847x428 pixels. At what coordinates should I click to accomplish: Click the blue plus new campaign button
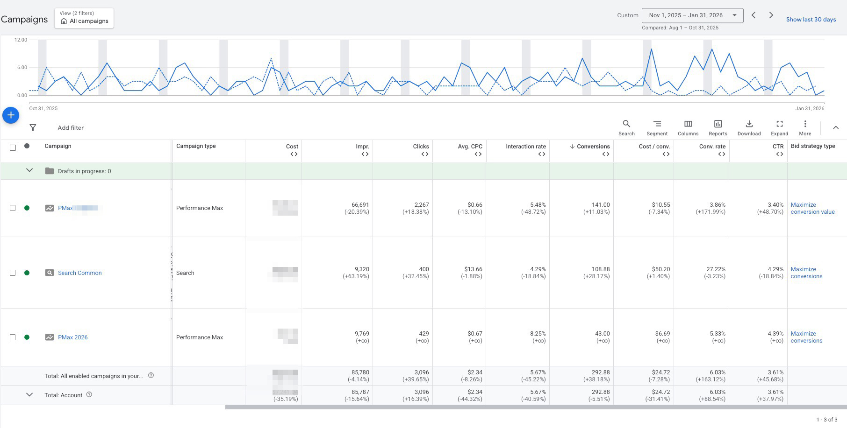pos(11,115)
